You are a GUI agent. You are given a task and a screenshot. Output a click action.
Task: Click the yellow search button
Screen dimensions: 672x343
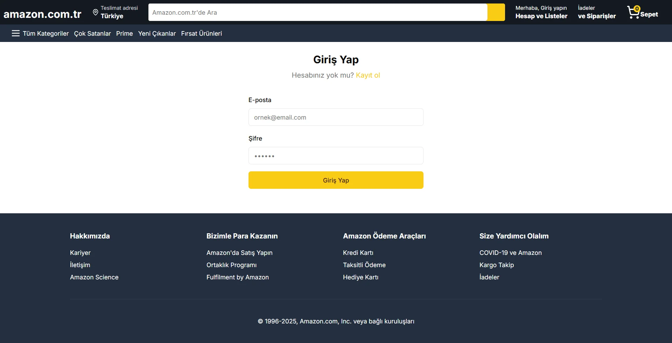pos(496,12)
